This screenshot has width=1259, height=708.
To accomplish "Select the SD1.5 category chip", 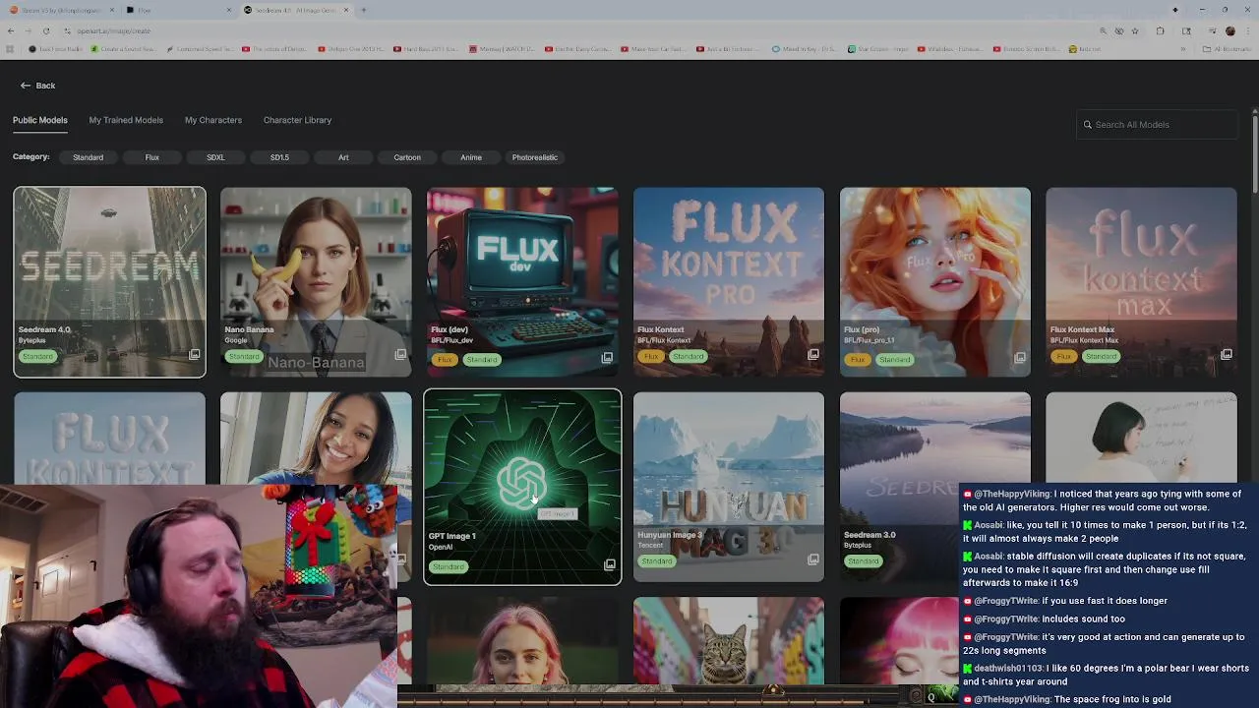I will click(x=279, y=157).
